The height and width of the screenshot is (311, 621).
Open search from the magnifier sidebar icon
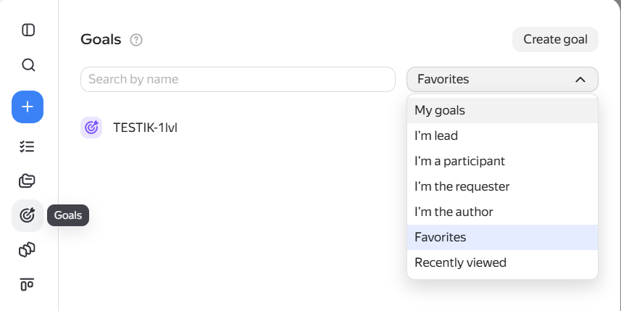point(28,65)
